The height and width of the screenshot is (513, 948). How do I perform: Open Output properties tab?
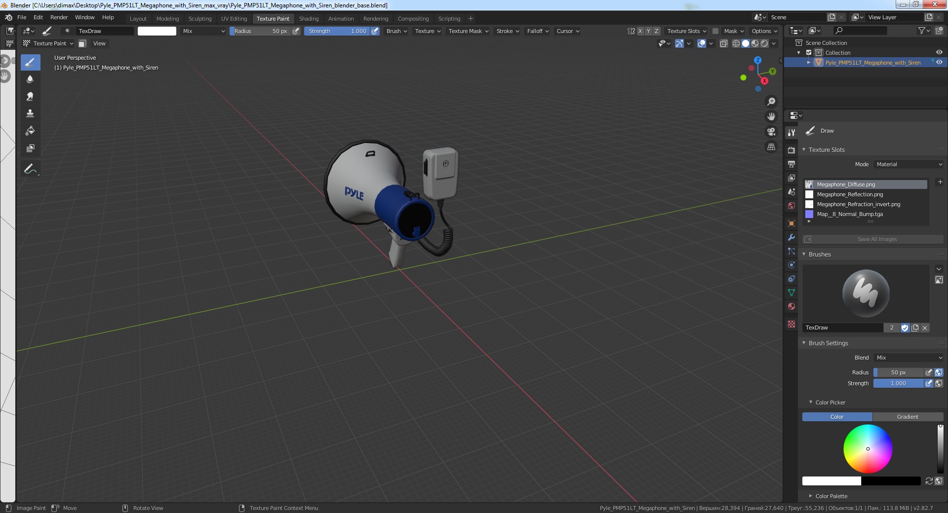[791, 164]
